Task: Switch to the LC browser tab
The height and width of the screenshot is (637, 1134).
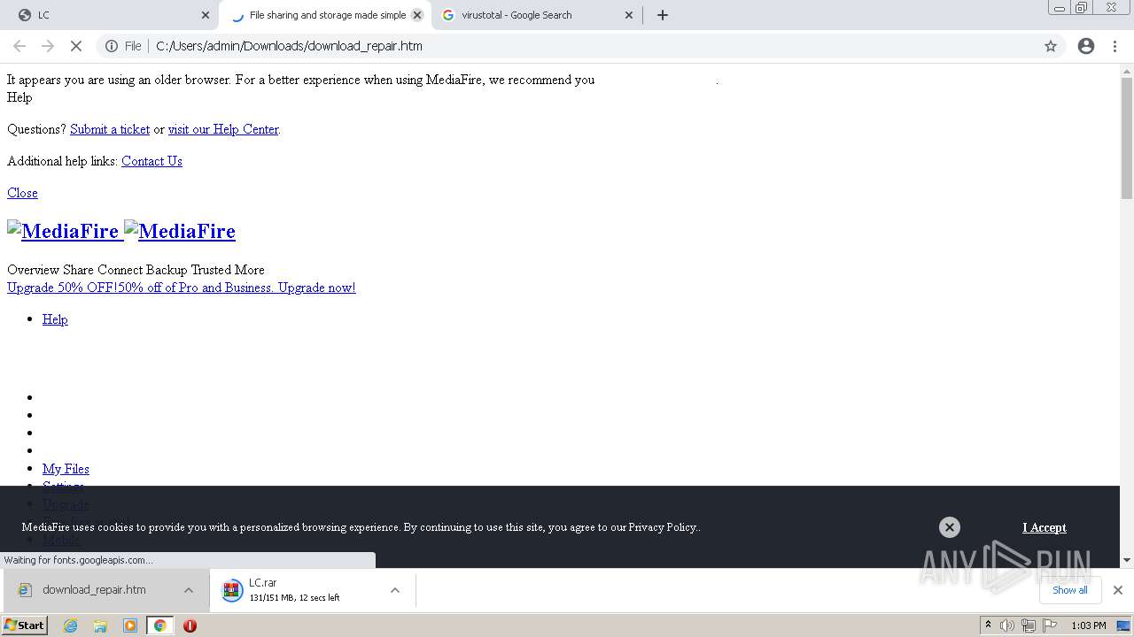Action: click(110, 15)
